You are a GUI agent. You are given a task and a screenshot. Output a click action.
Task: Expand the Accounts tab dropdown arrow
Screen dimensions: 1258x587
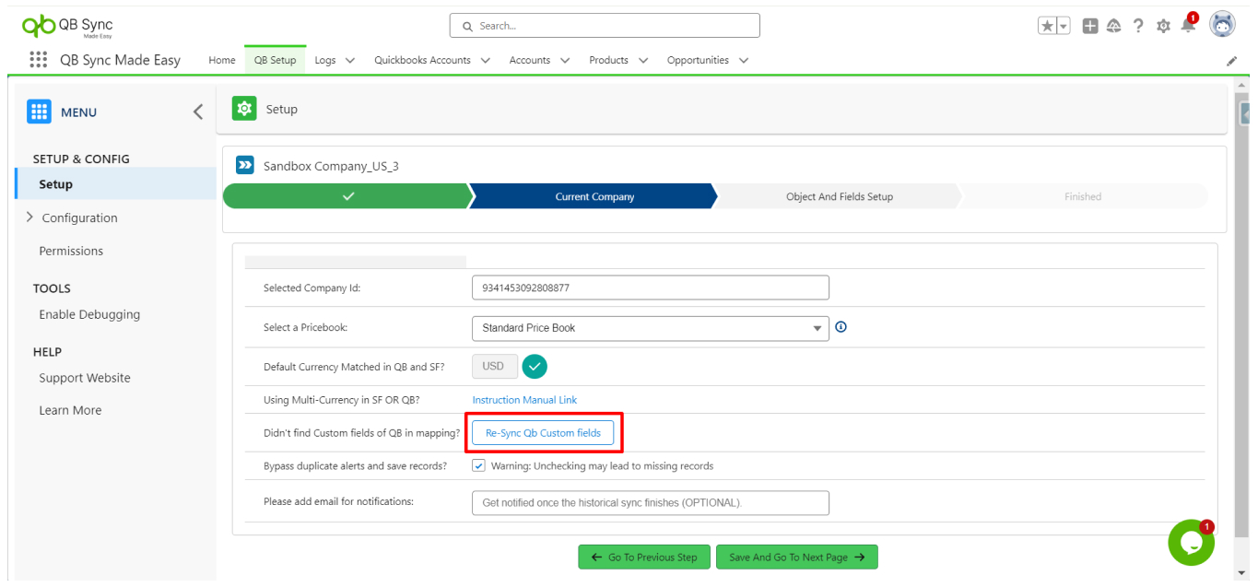click(564, 61)
